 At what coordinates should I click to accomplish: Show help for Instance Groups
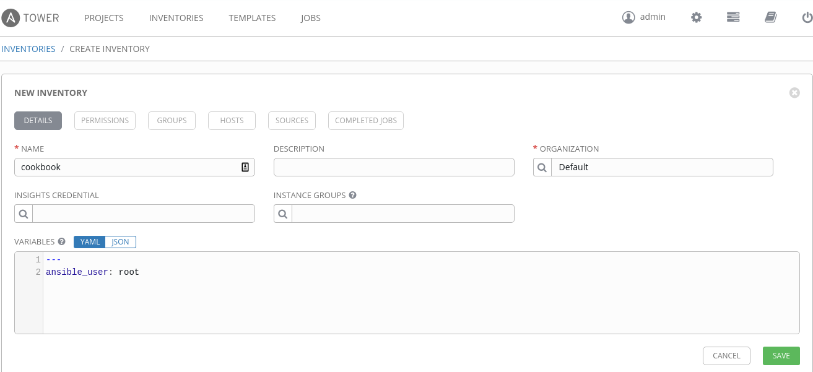pyautogui.click(x=352, y=195)
